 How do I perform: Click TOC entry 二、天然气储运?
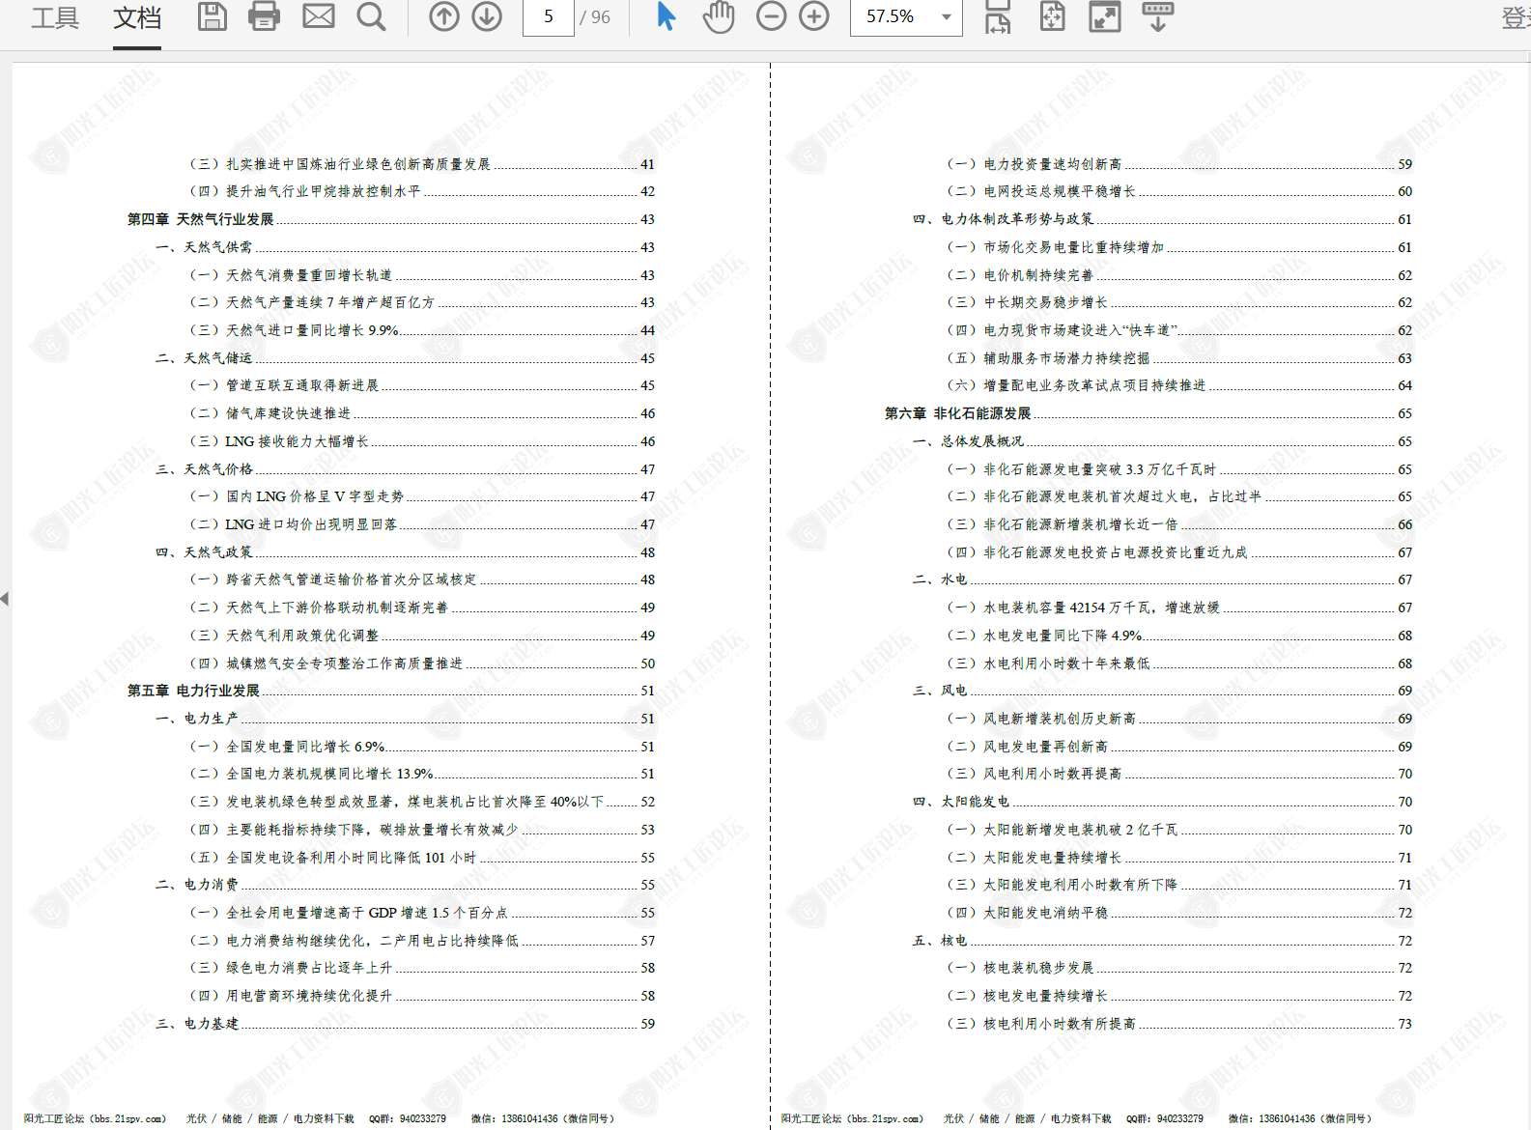click(x=405, y=358)
